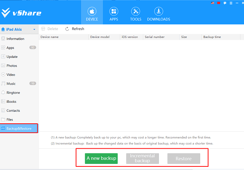
Task: Sort by Device model column header
Action: pos(104,37)
